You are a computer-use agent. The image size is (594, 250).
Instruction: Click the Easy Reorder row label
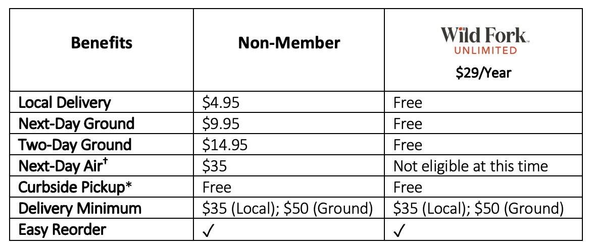click(62, 229)
